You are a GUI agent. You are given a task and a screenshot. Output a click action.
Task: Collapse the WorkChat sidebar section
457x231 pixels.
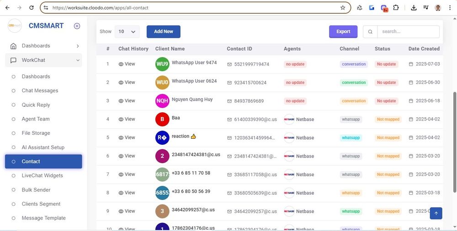pyautogui.click(x=78, y=60)
